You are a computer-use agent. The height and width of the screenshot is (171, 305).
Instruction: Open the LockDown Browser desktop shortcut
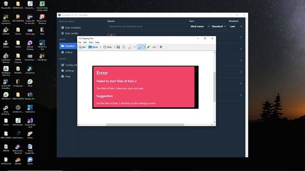[6, 58]
